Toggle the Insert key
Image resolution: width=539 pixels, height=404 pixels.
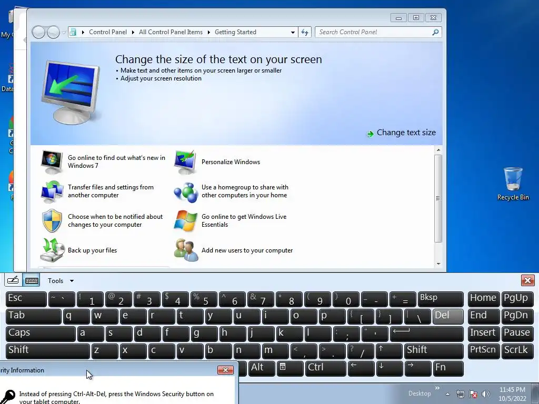pos(484,334)
